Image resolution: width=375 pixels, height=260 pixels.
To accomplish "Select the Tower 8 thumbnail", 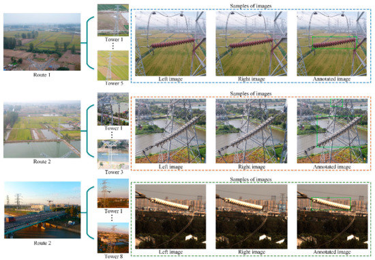I will pos(113,237).
